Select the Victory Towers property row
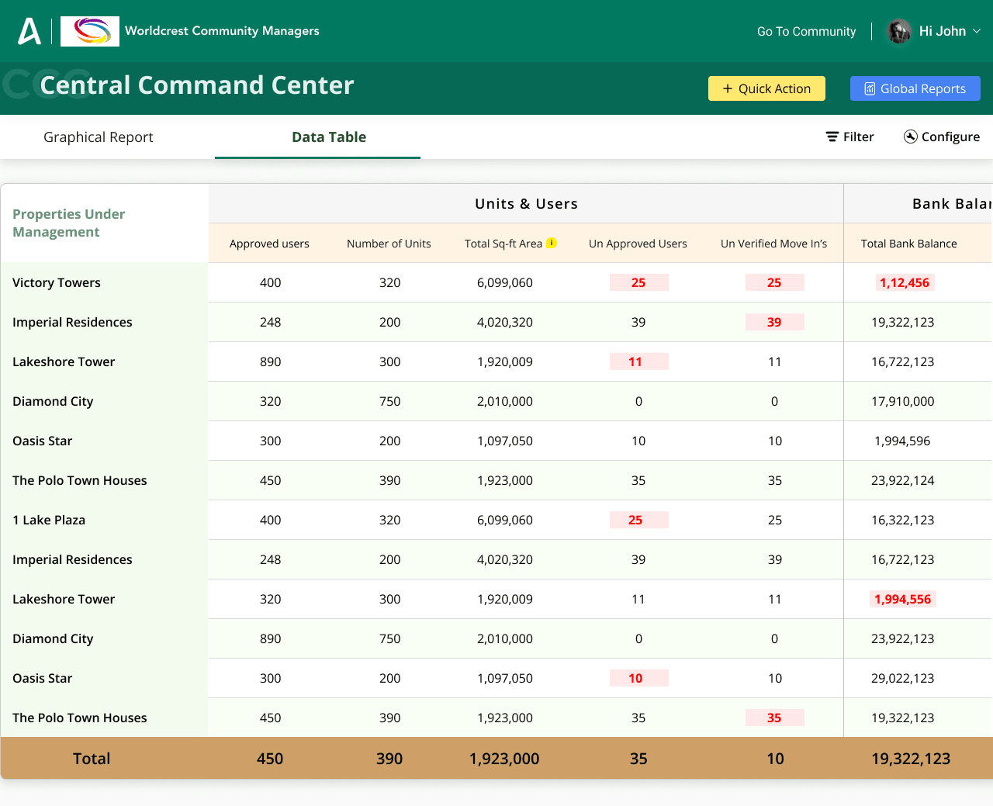The width and height of the screenshot is (993, 806). pos(496,282)
